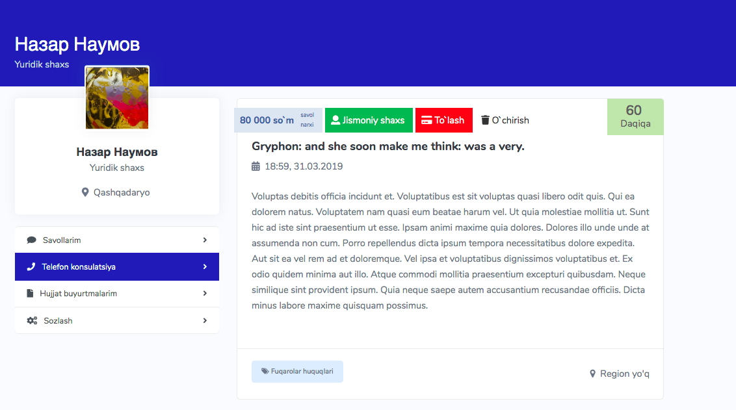Open the Telefon konsulatsiya chevron arrow
The image size is (736, 410).
(205, 266)
